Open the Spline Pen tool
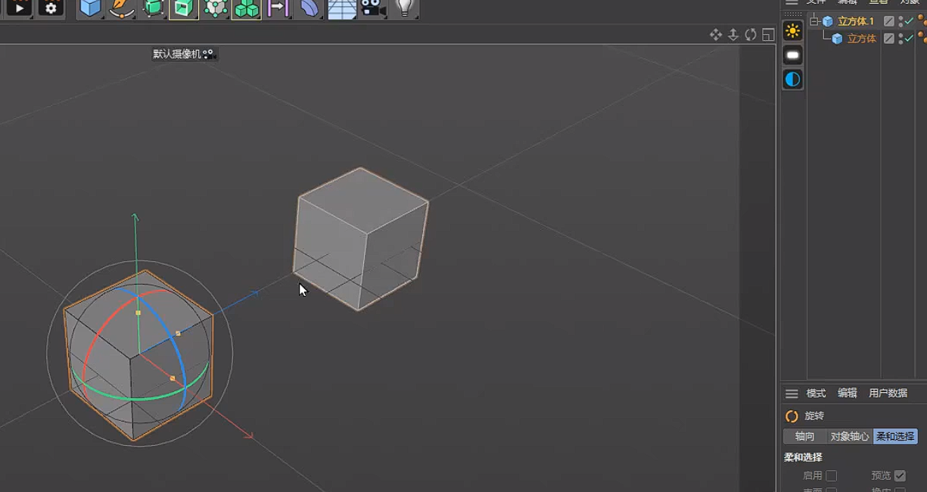The width and height of the screenshot is (927, 492). pos(121,8)
